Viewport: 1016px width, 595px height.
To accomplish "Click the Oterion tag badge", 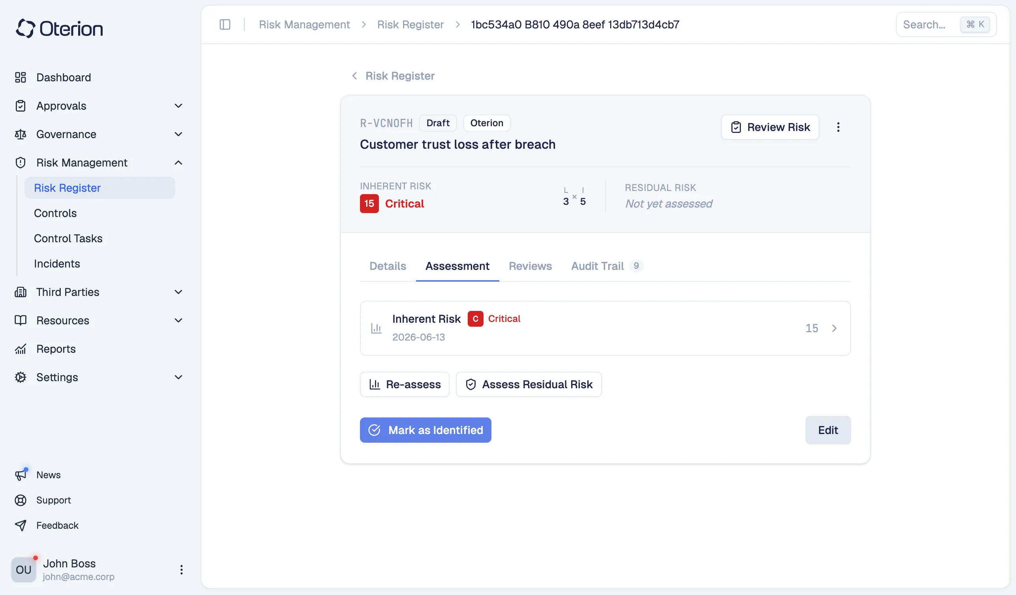I will click(487, 123).
